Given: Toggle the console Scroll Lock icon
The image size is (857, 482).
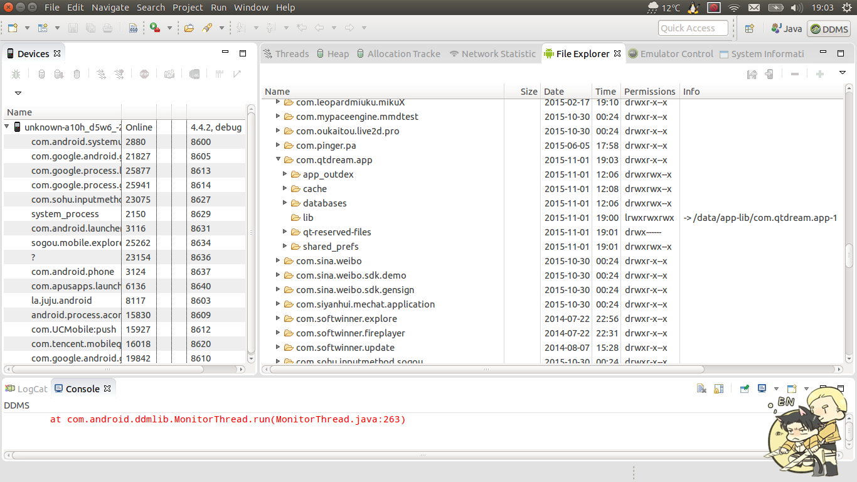Looking at the screenshot, I should pos(719,388).
